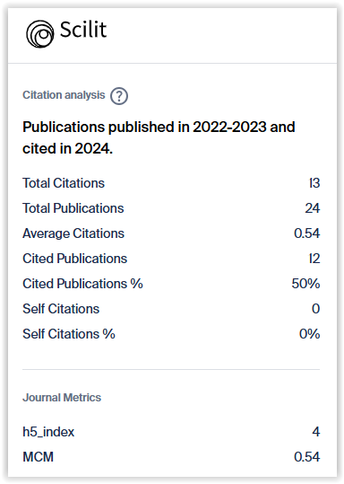Click the Total Publications value 24

tap(313, 208)
